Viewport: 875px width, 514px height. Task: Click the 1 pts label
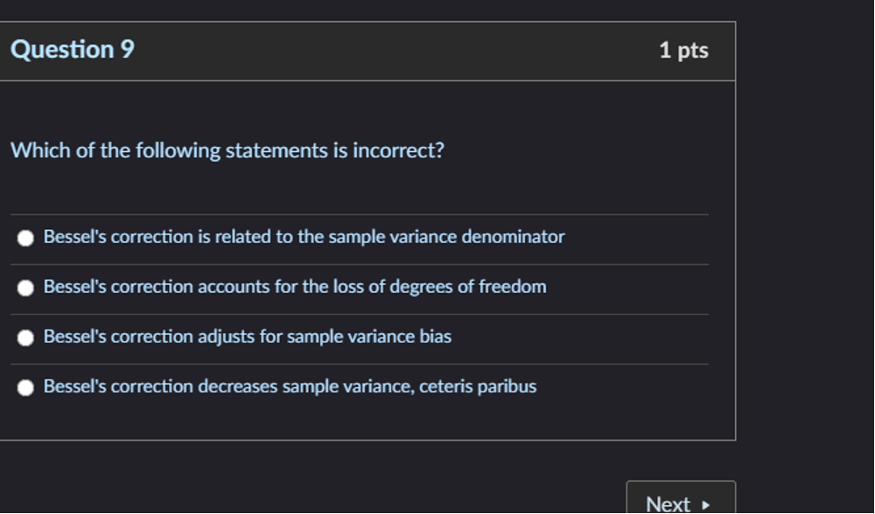[685, 50]
